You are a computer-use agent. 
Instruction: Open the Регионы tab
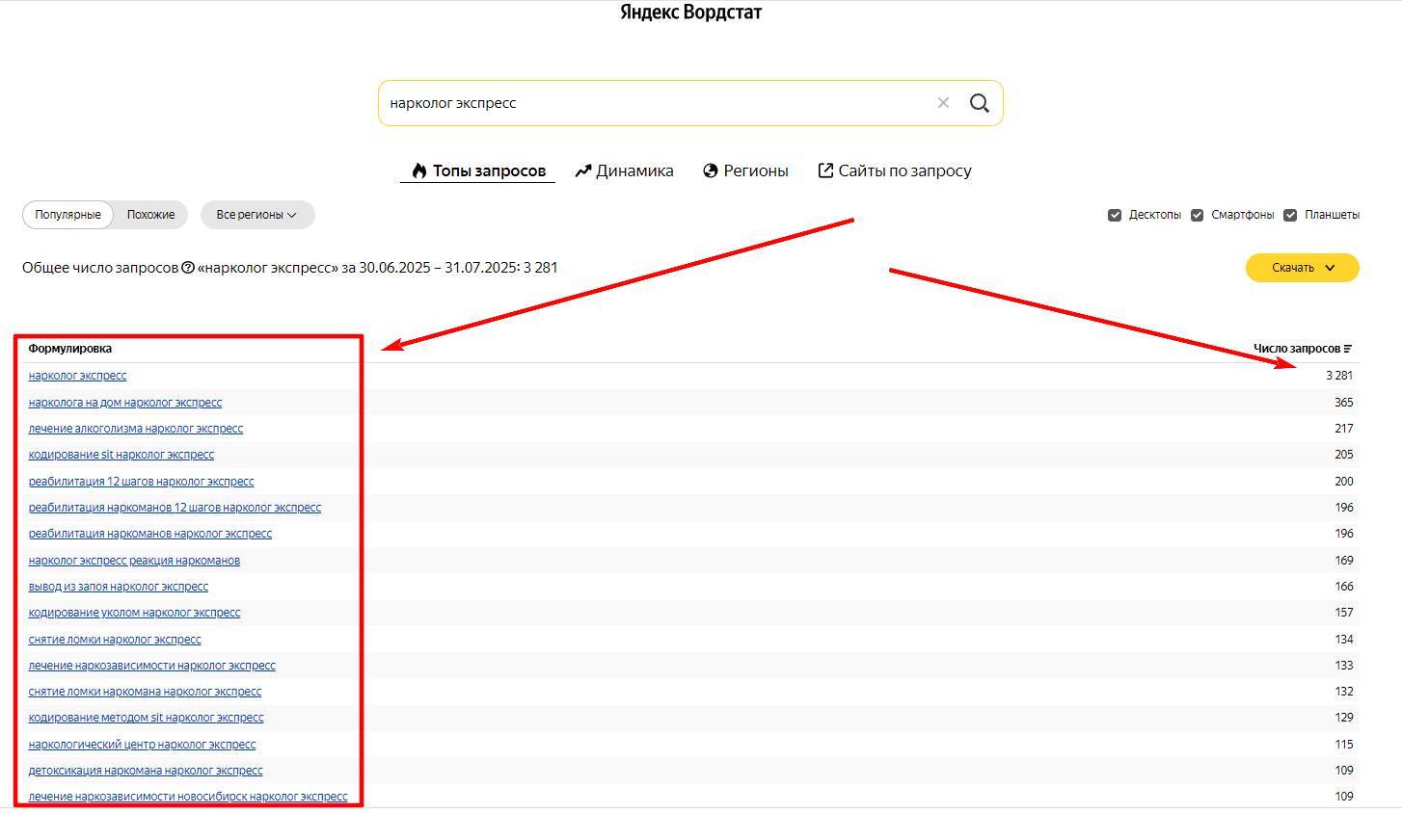point(745,170)
